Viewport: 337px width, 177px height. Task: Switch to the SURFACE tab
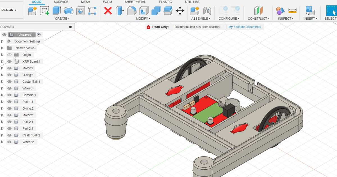pos(61,2)
